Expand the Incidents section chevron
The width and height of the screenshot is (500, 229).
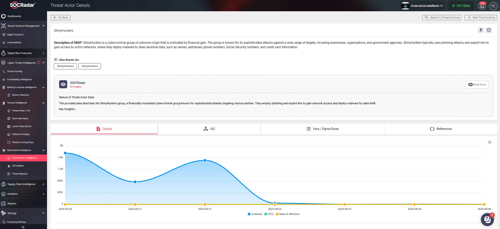(x=44, y=194)
